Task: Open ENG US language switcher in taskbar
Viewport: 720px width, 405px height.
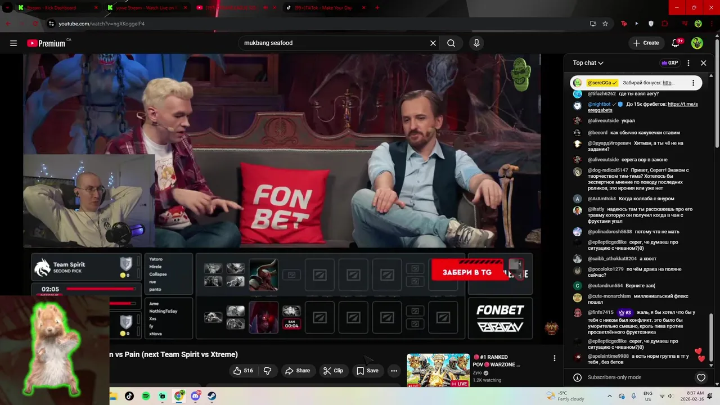Action: pos(648,396)
